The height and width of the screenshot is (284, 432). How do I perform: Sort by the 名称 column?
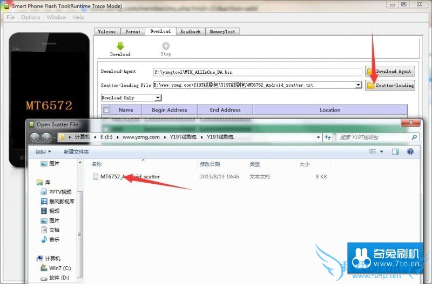coord(97,164)
